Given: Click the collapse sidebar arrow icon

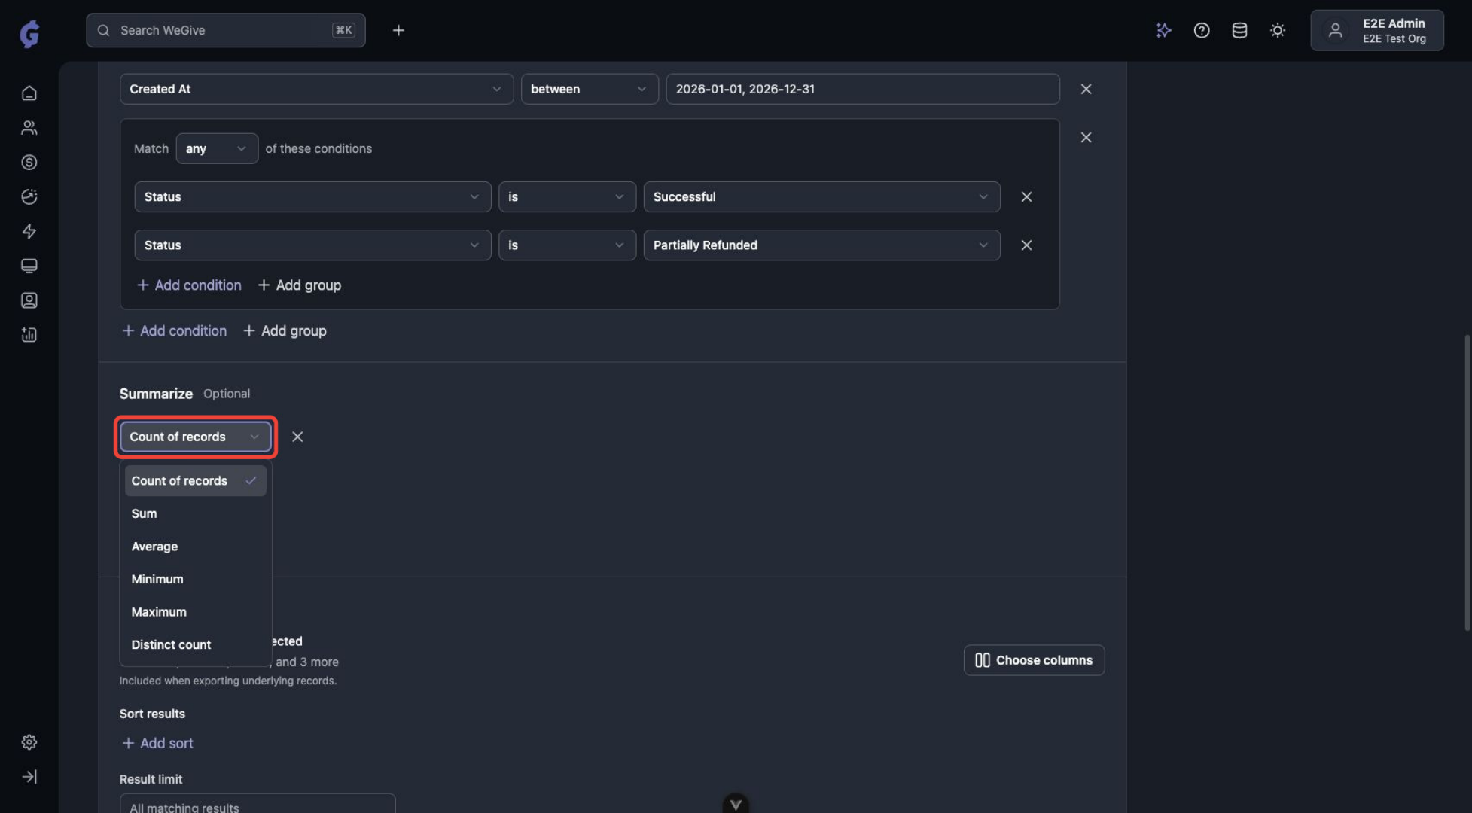Looking at the screenshot, I should click(29, 777).
